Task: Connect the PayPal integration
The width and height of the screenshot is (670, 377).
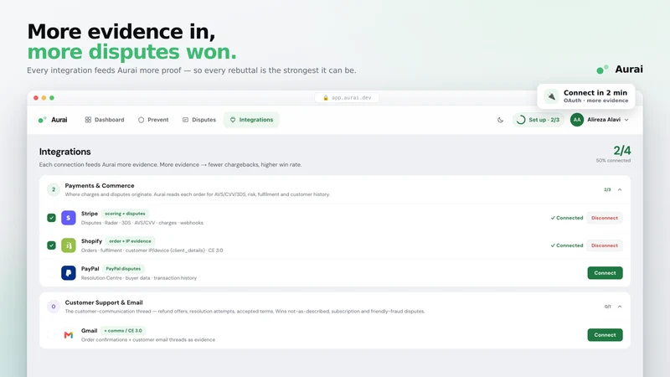Action: click(x=605, y=273)
